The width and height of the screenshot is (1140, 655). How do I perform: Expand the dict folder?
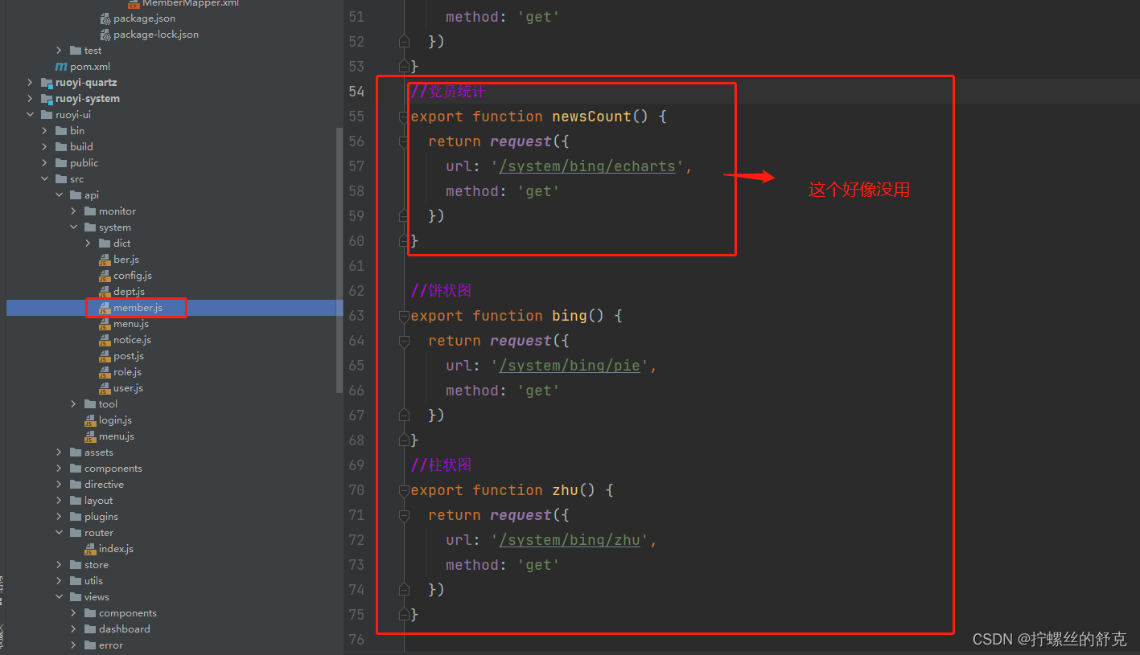tap(88, 244)
